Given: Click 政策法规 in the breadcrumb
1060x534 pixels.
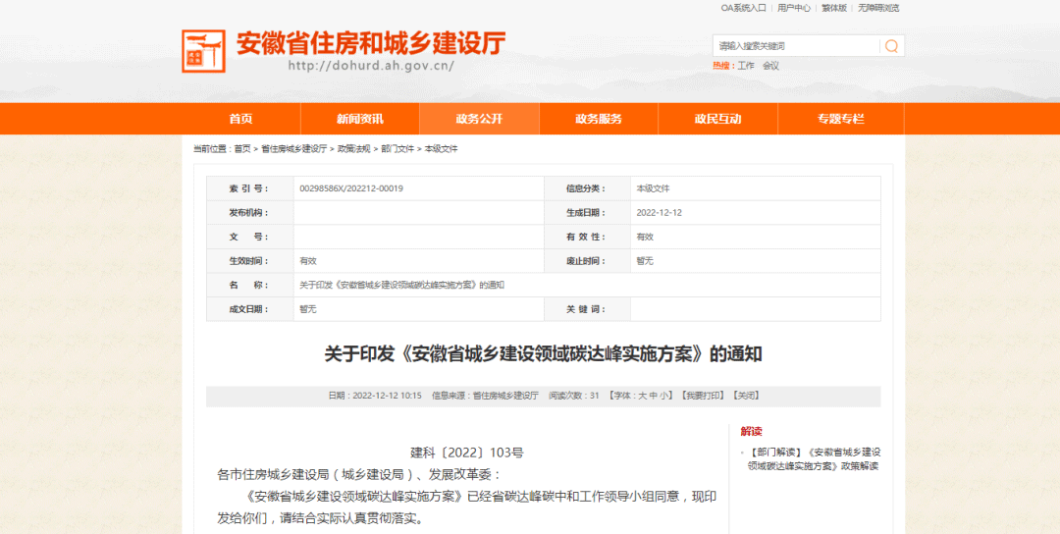Looking at the screenshot, I should (x=353, y=149).
